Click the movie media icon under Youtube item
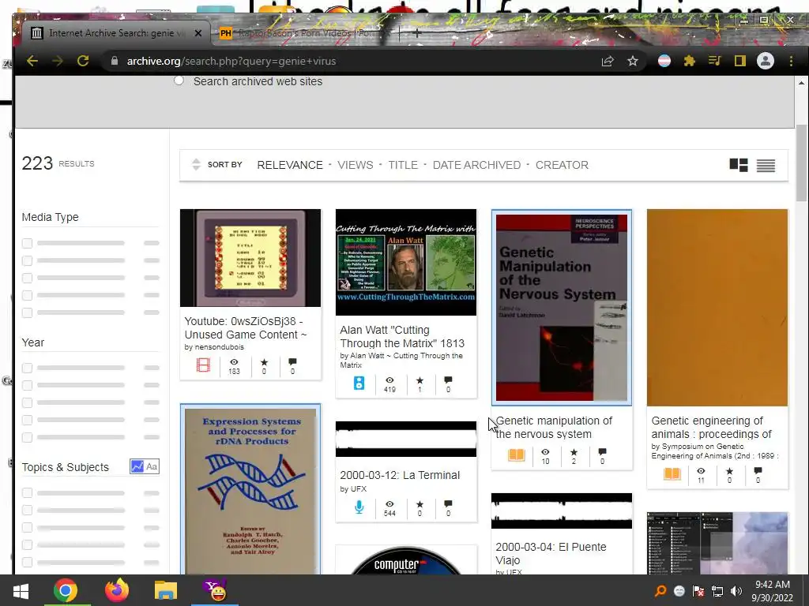The image size is (809, 606). pyautogui.click(x=203, y=365)
